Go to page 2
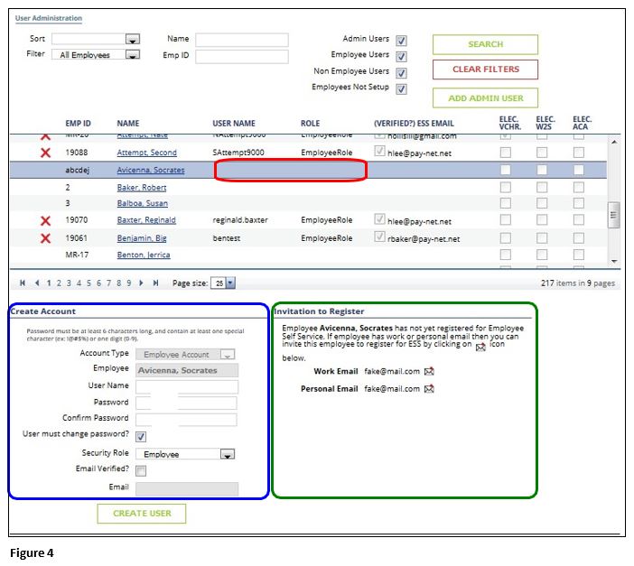This screenshot has height=566, width=634. point(59,283)
